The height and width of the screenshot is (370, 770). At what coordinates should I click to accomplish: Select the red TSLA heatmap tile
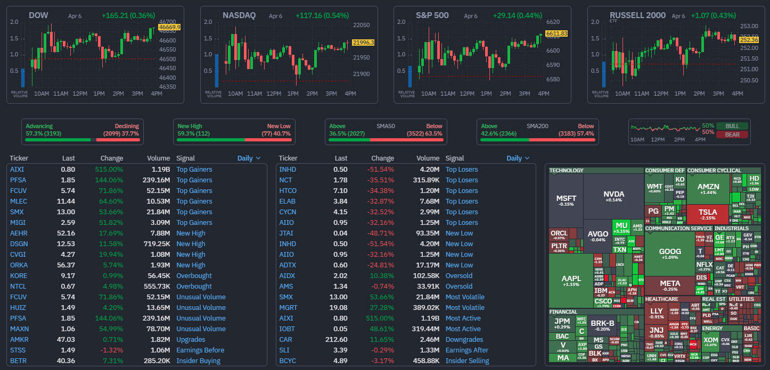pos(708,214)
